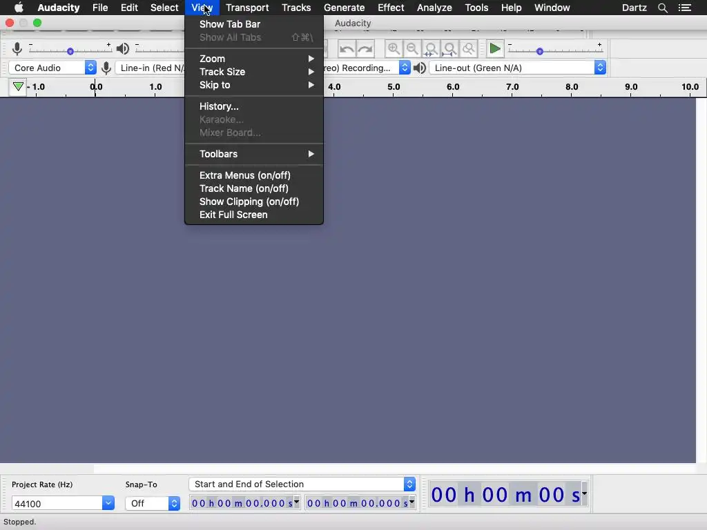
Task: Click the speaker icon beside Line-out device
Action: pyautogui.click(x=420, y=68)
